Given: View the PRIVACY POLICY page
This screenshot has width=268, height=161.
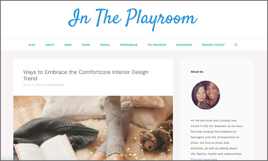Looking at the screenshot, I should click(x=213, y=45).
